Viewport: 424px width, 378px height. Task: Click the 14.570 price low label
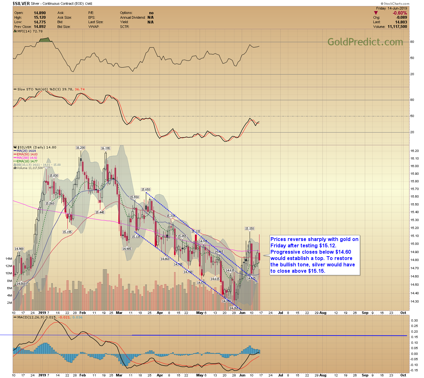(201, 283)
